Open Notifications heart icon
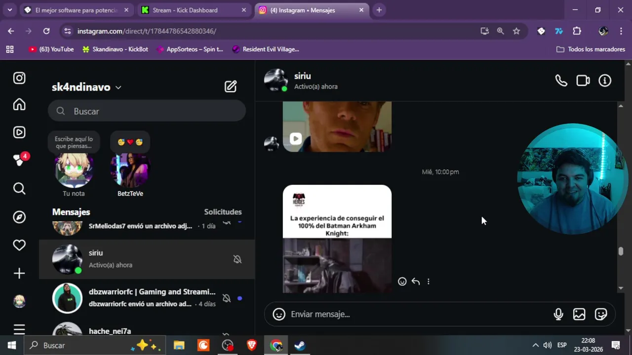The width and height of the screenshot is (632, 355). pos(19,245)
